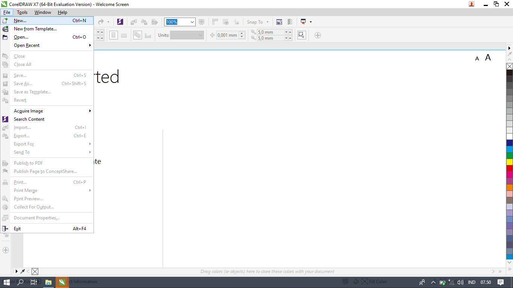Viewport: 513px width, 288px height.
Task: Open the Window menu
Action: pyautogui.click(x=43, y=12)
